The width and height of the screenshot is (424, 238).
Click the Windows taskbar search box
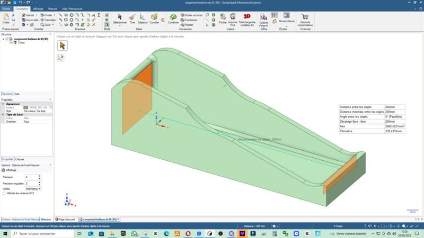pos(43,233)
